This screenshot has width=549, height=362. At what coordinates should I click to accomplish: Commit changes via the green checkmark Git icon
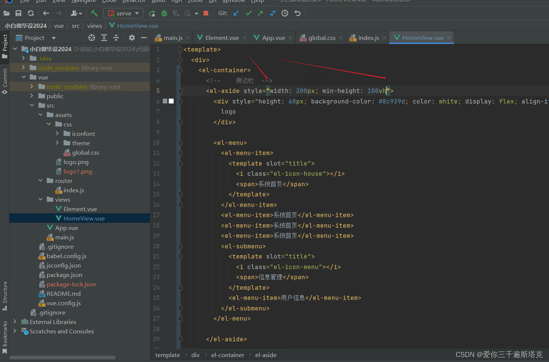coord(248,13)
